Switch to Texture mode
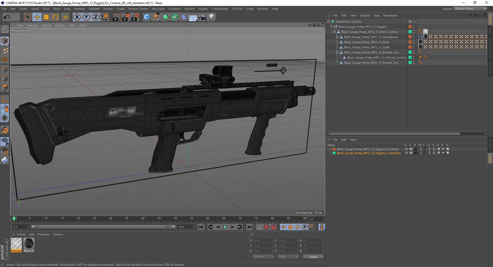Viewport: 493px width, 267px height. click(5, 50)
